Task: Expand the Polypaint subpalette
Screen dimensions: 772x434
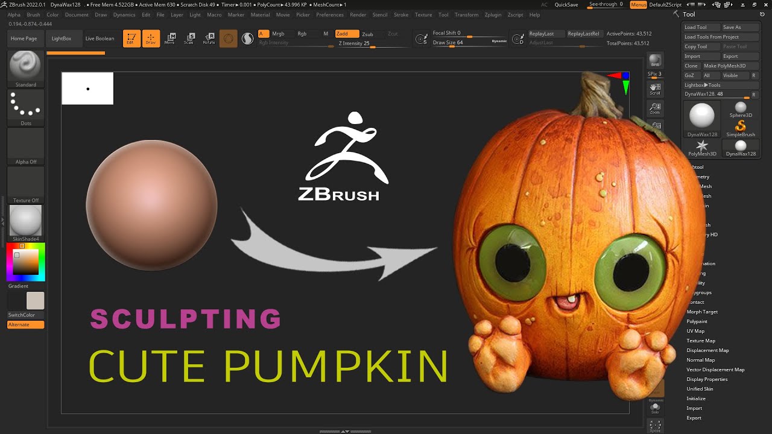Action: [697, 321]
